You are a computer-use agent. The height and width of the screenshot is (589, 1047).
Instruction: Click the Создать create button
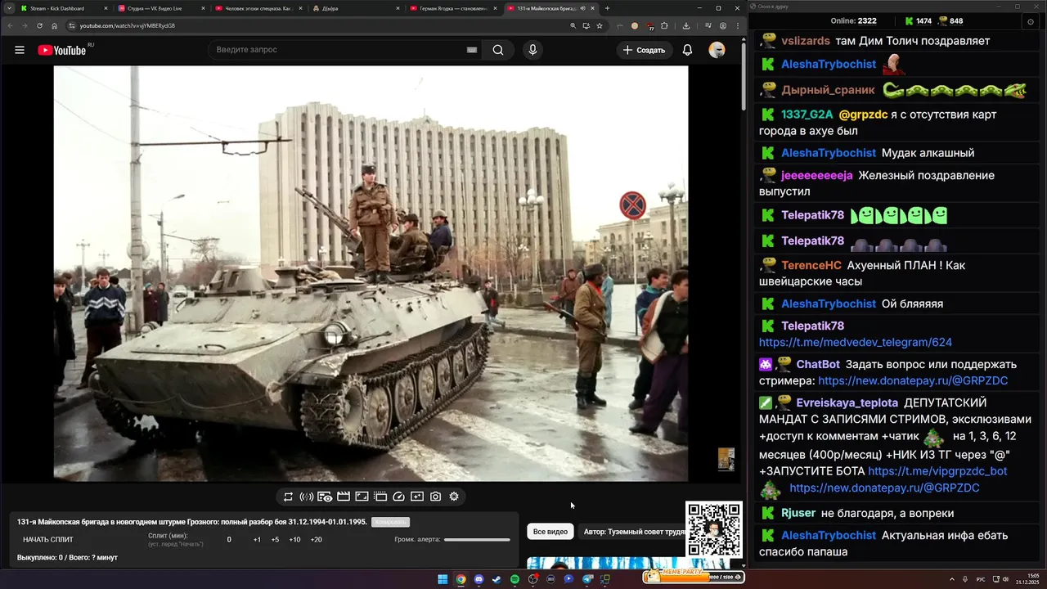tap(645, 50)
